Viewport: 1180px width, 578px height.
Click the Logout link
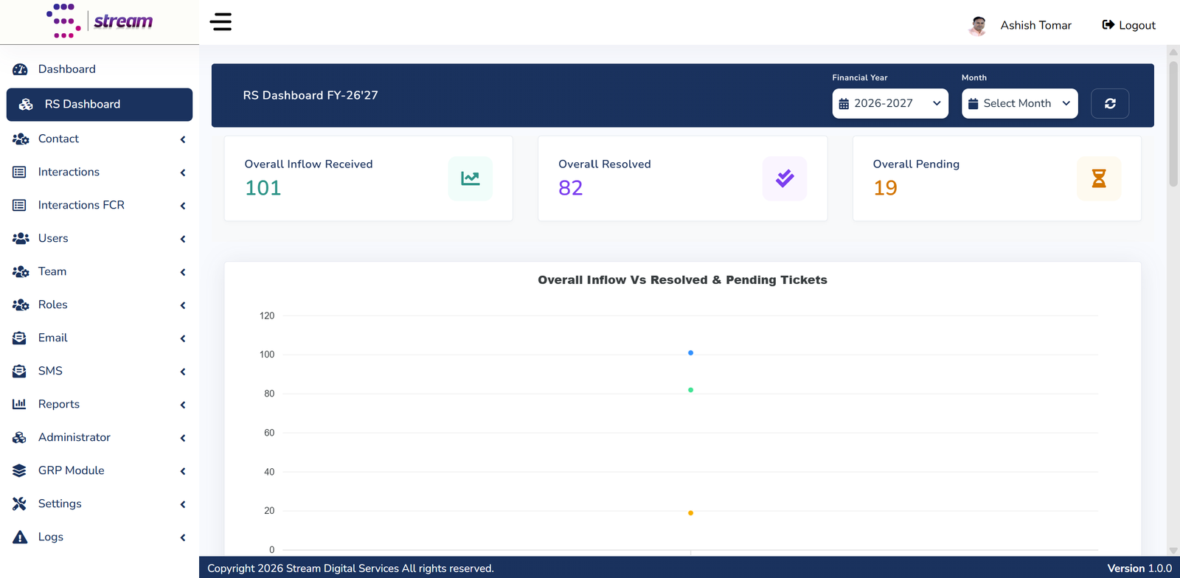(x=1128, y=25)
